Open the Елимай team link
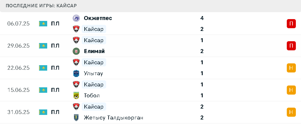The width and height of the screenshot is (301, 124). (94, 51)
